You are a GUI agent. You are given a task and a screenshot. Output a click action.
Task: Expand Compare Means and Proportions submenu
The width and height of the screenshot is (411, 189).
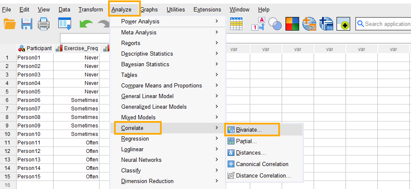[x=161, y=85]
